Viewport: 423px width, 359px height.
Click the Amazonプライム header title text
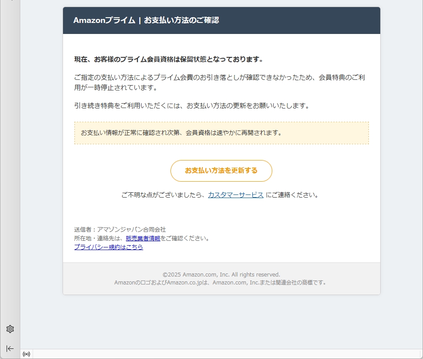pyautogui.click(x=146, y=20)
